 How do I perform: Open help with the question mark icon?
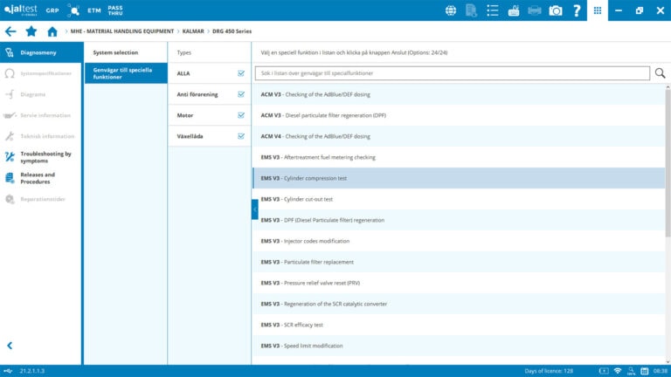pyautogui.click(x=577, y=10)
